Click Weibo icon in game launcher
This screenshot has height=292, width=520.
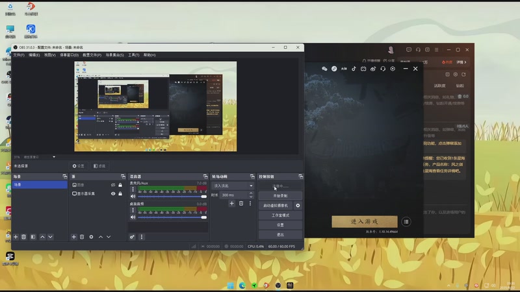coord(373,69)
